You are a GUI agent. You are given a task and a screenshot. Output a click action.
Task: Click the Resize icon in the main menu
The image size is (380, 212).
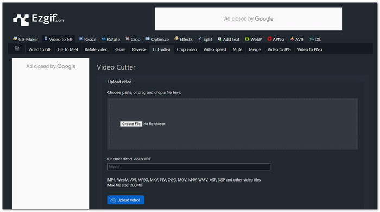pyautogui.click(x=81, y=39)
